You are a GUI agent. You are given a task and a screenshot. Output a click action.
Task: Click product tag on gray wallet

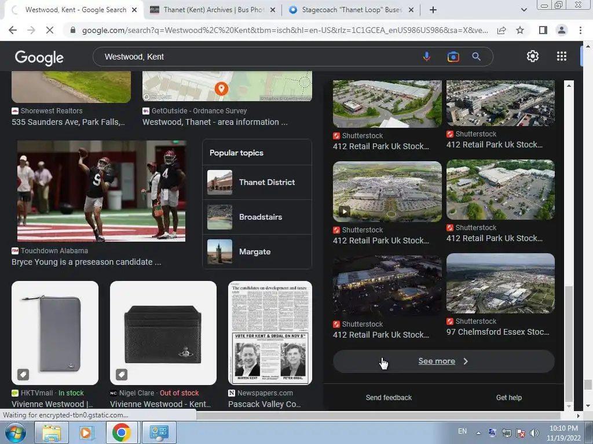pyautogui.click(x=23, y=375)
